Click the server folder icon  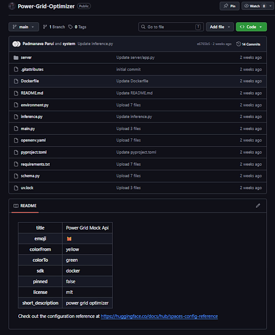(16, 57)
